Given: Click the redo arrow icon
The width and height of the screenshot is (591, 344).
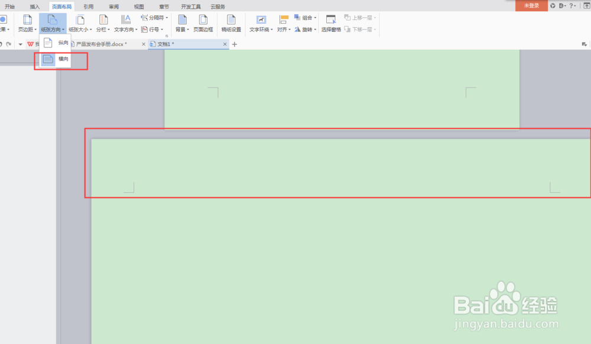Looking at the screenshot, I should [9, 44].
